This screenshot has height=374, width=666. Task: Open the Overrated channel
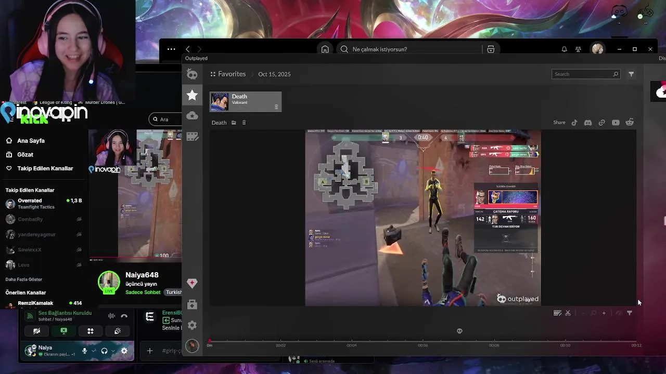[44, 204]
